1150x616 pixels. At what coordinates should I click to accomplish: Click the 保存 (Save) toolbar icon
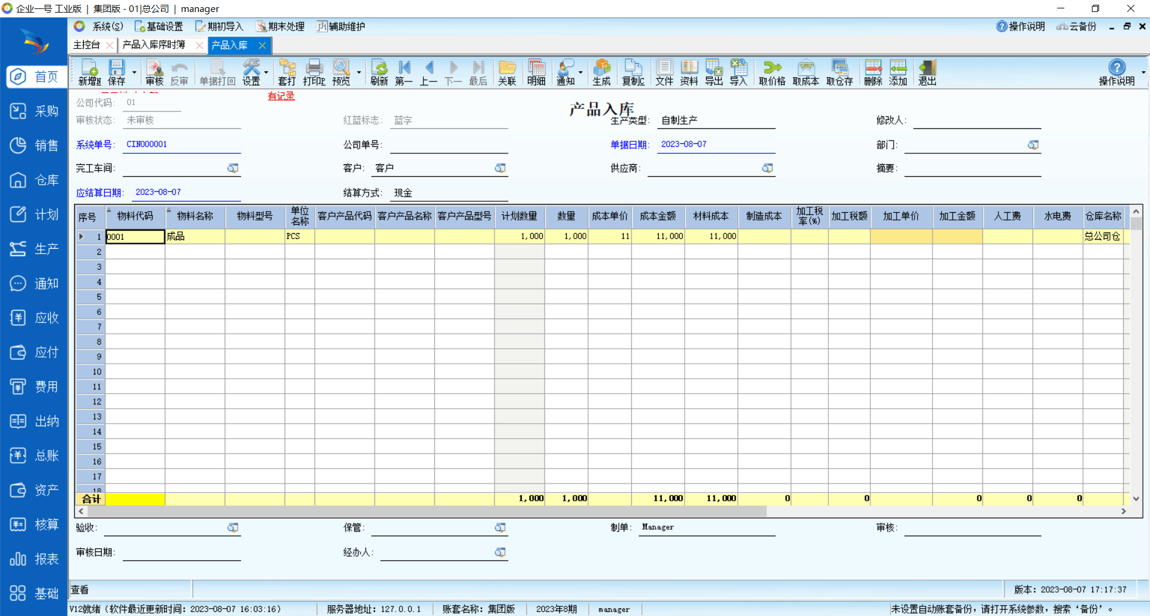(116, 73)
